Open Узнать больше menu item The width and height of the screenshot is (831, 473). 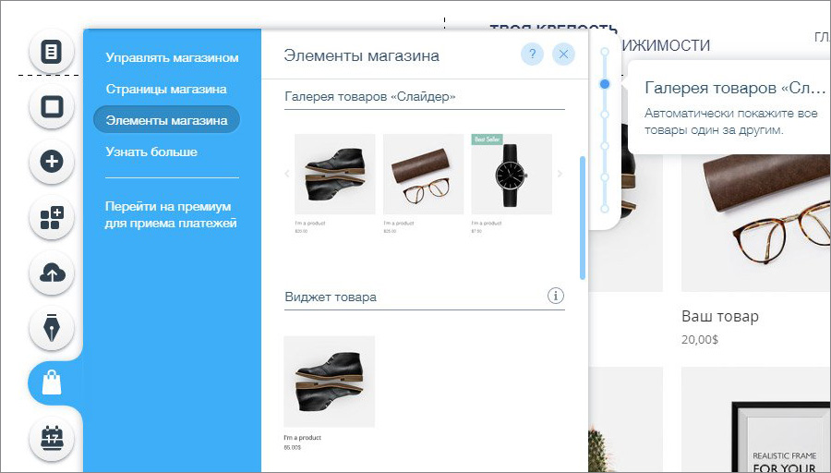tap(151, 152)
